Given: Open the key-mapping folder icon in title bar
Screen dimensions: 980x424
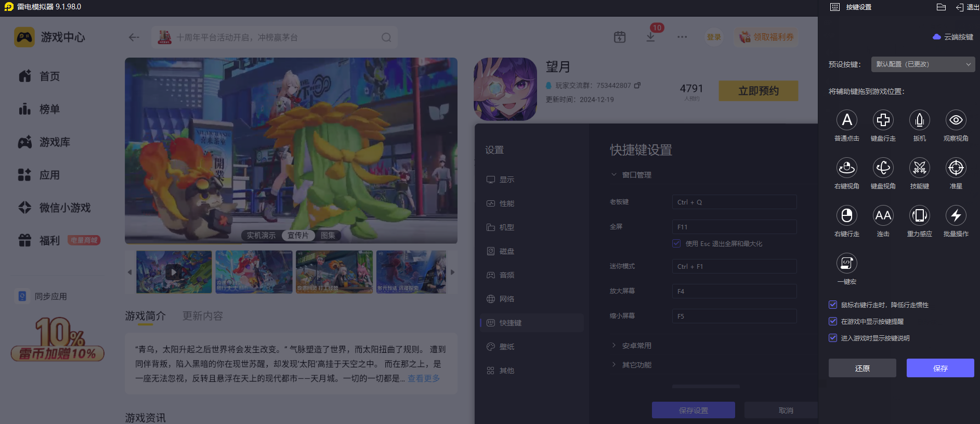Looking at the screenshot, I should click(x=941, y=7).
